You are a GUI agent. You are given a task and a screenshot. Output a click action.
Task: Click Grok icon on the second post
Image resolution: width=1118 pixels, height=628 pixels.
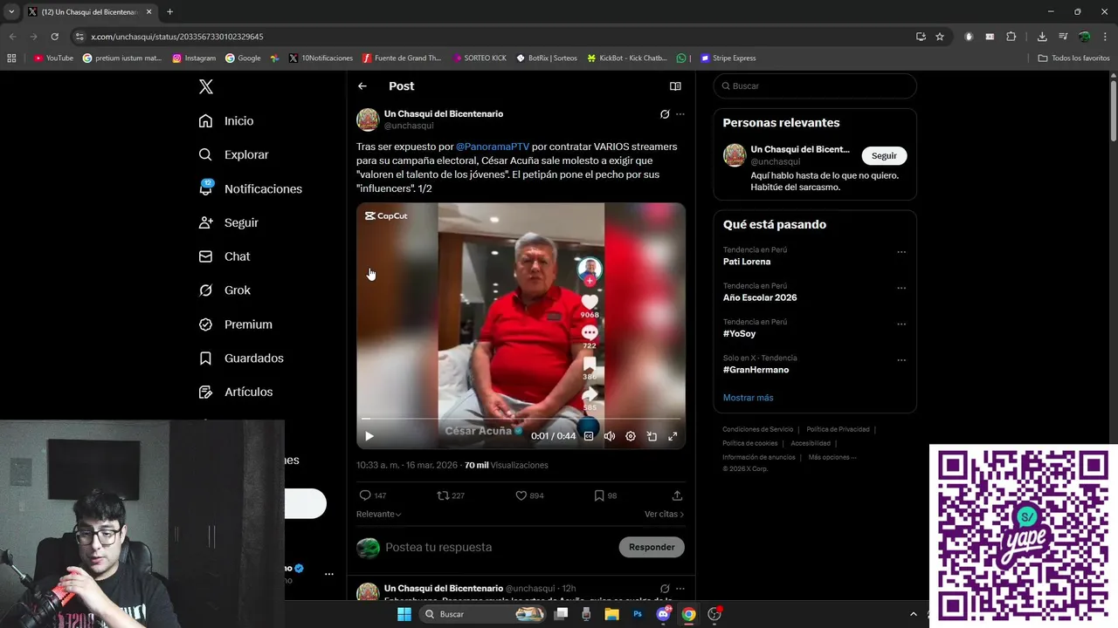[665, 589]
